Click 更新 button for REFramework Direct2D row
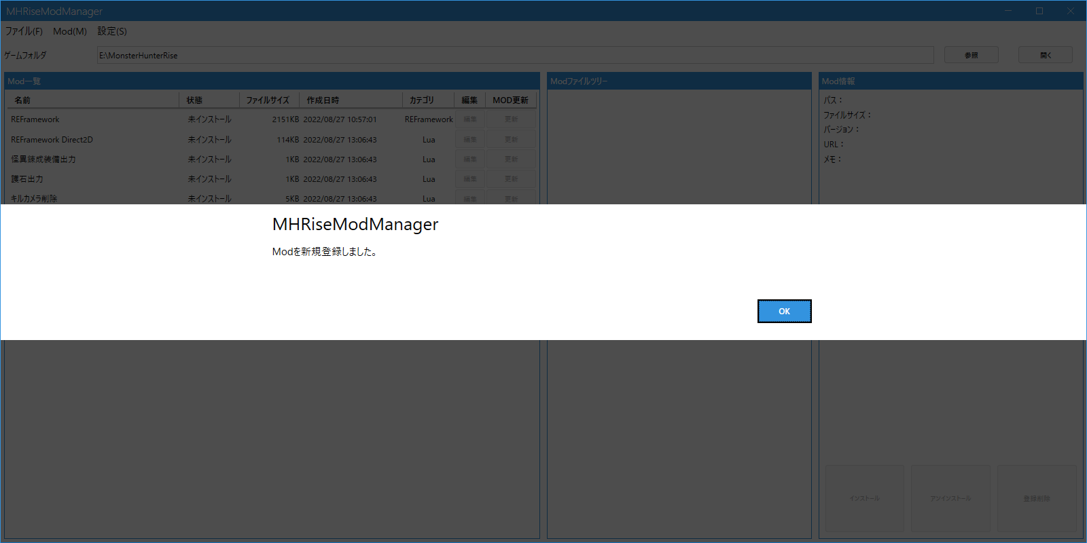The image size is (1087, 543). 512,139
